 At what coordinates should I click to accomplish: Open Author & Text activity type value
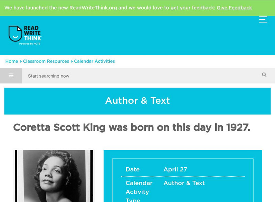(x=184, y=183)
